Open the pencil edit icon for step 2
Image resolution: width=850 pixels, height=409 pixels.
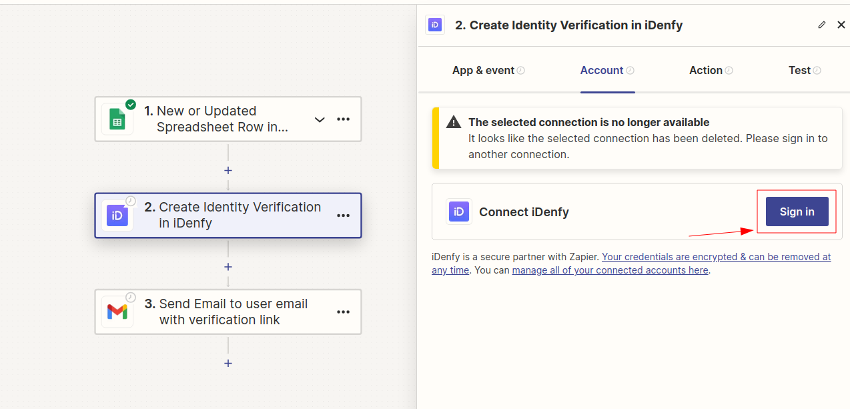[x=821, y=24]
